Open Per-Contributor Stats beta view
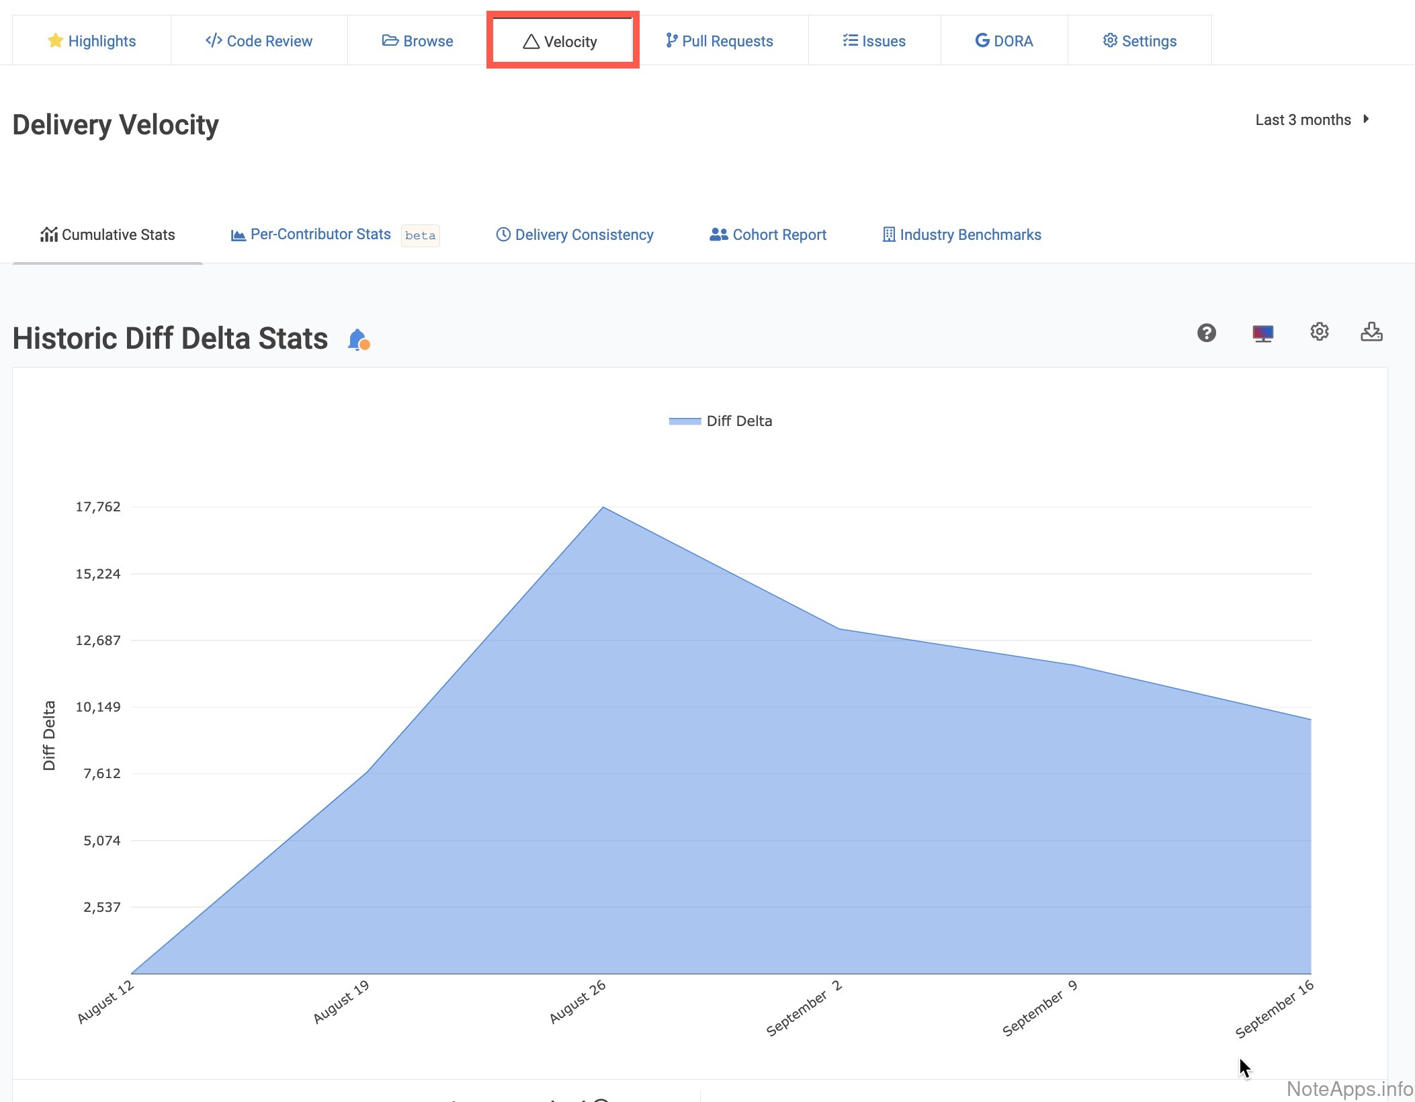This screenshot has width=1415, height=1102. point(320,235)
